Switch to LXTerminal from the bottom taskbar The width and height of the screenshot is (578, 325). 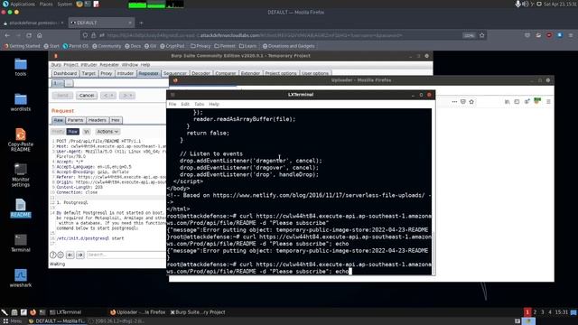point(66,312)
